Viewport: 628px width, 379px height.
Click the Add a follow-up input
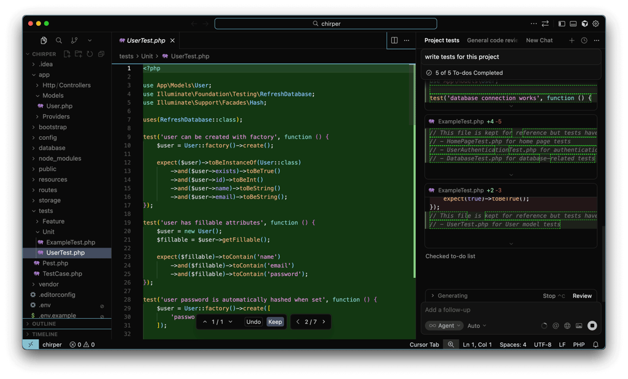point(511,310)
